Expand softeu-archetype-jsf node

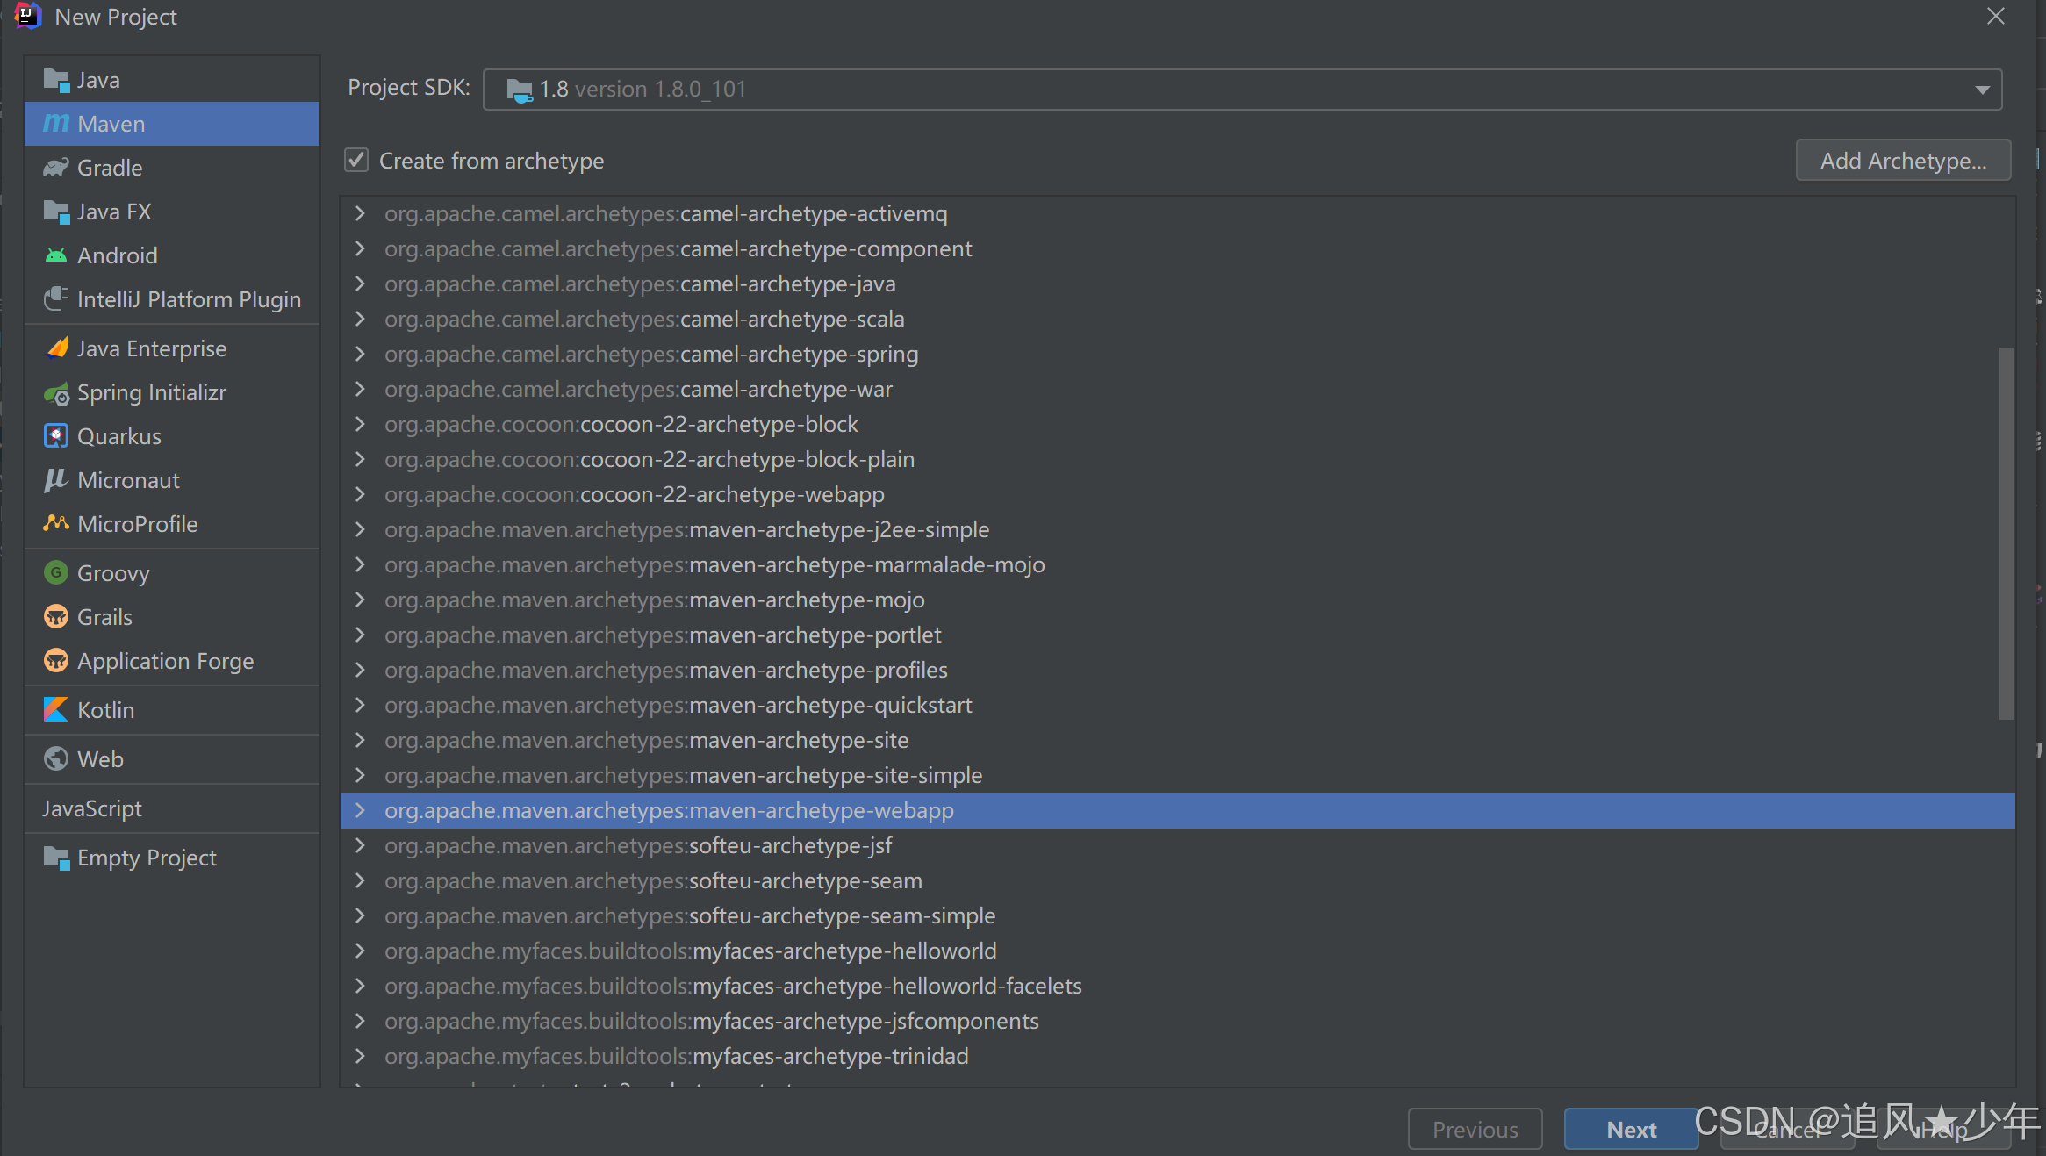coord(360,845)
